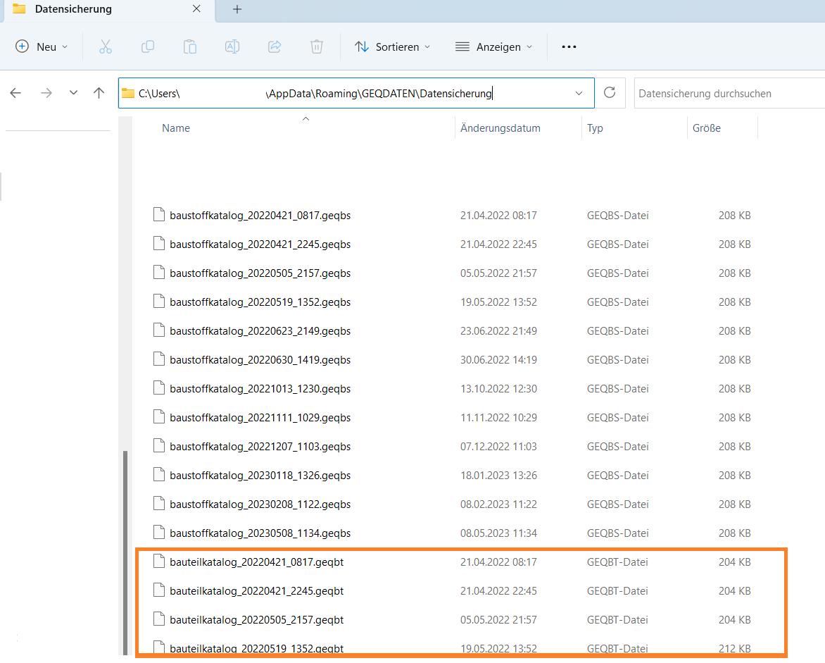
Task: Click the file icon of bauteilkatalog_20220421_0817.geqbt
Action: point(159,562)
